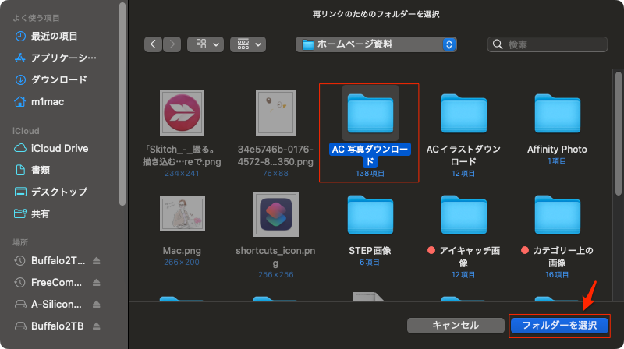Click the forward navigation arrow

tap(172, 44)
